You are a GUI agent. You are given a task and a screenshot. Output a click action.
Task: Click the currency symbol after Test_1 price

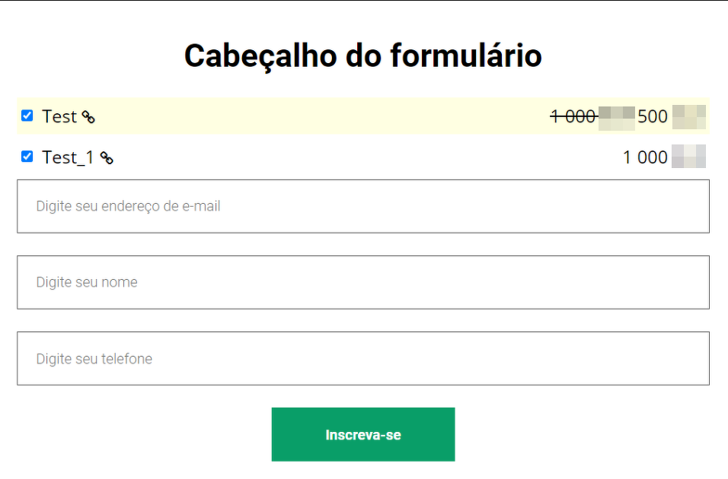(x=689, y=157)
